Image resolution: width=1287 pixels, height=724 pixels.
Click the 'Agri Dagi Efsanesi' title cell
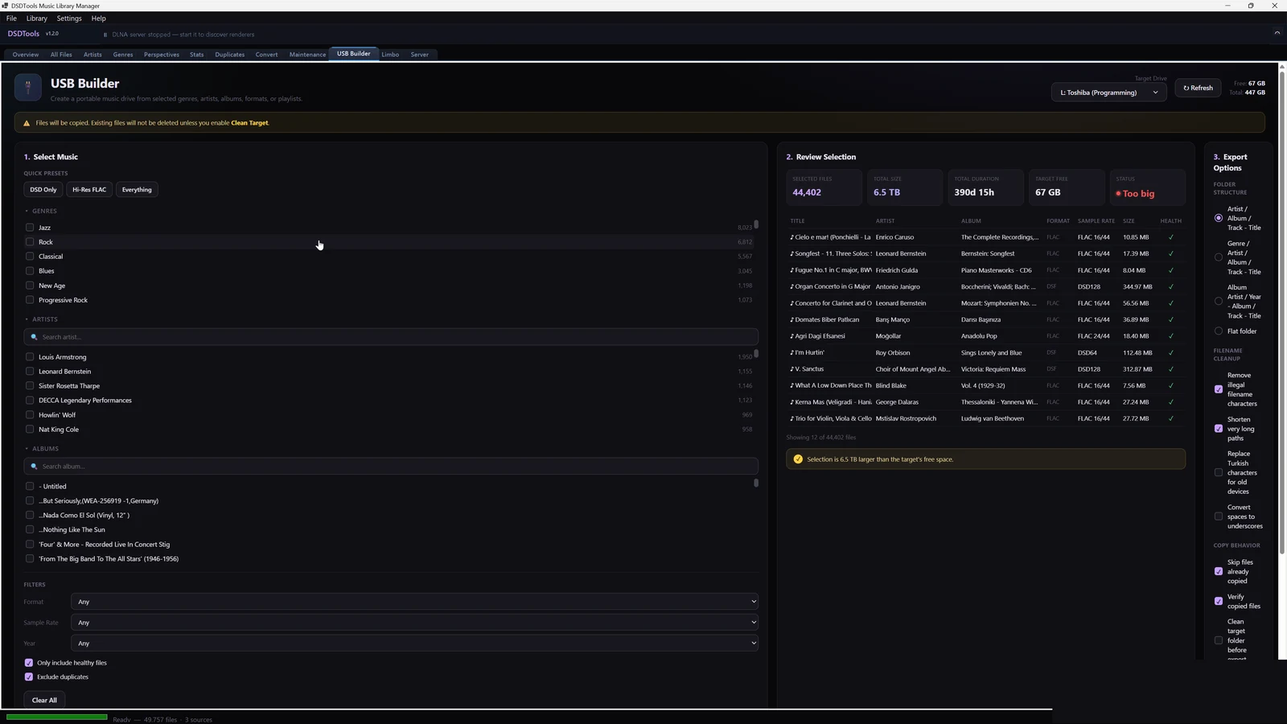820,336
